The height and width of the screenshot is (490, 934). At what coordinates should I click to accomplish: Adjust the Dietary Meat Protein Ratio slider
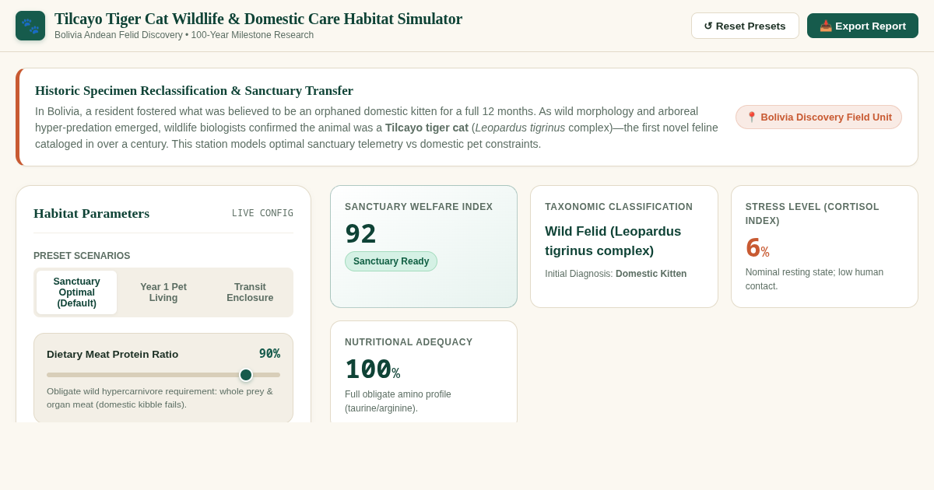pyautogui.click(x=163, y=375)
